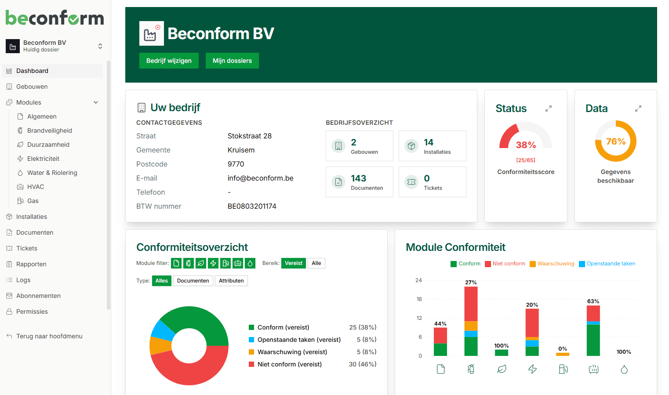Toggle the lightning bolt Elektriciteit module filter
The image size is (669, 395).
click(x=213, y=263)
